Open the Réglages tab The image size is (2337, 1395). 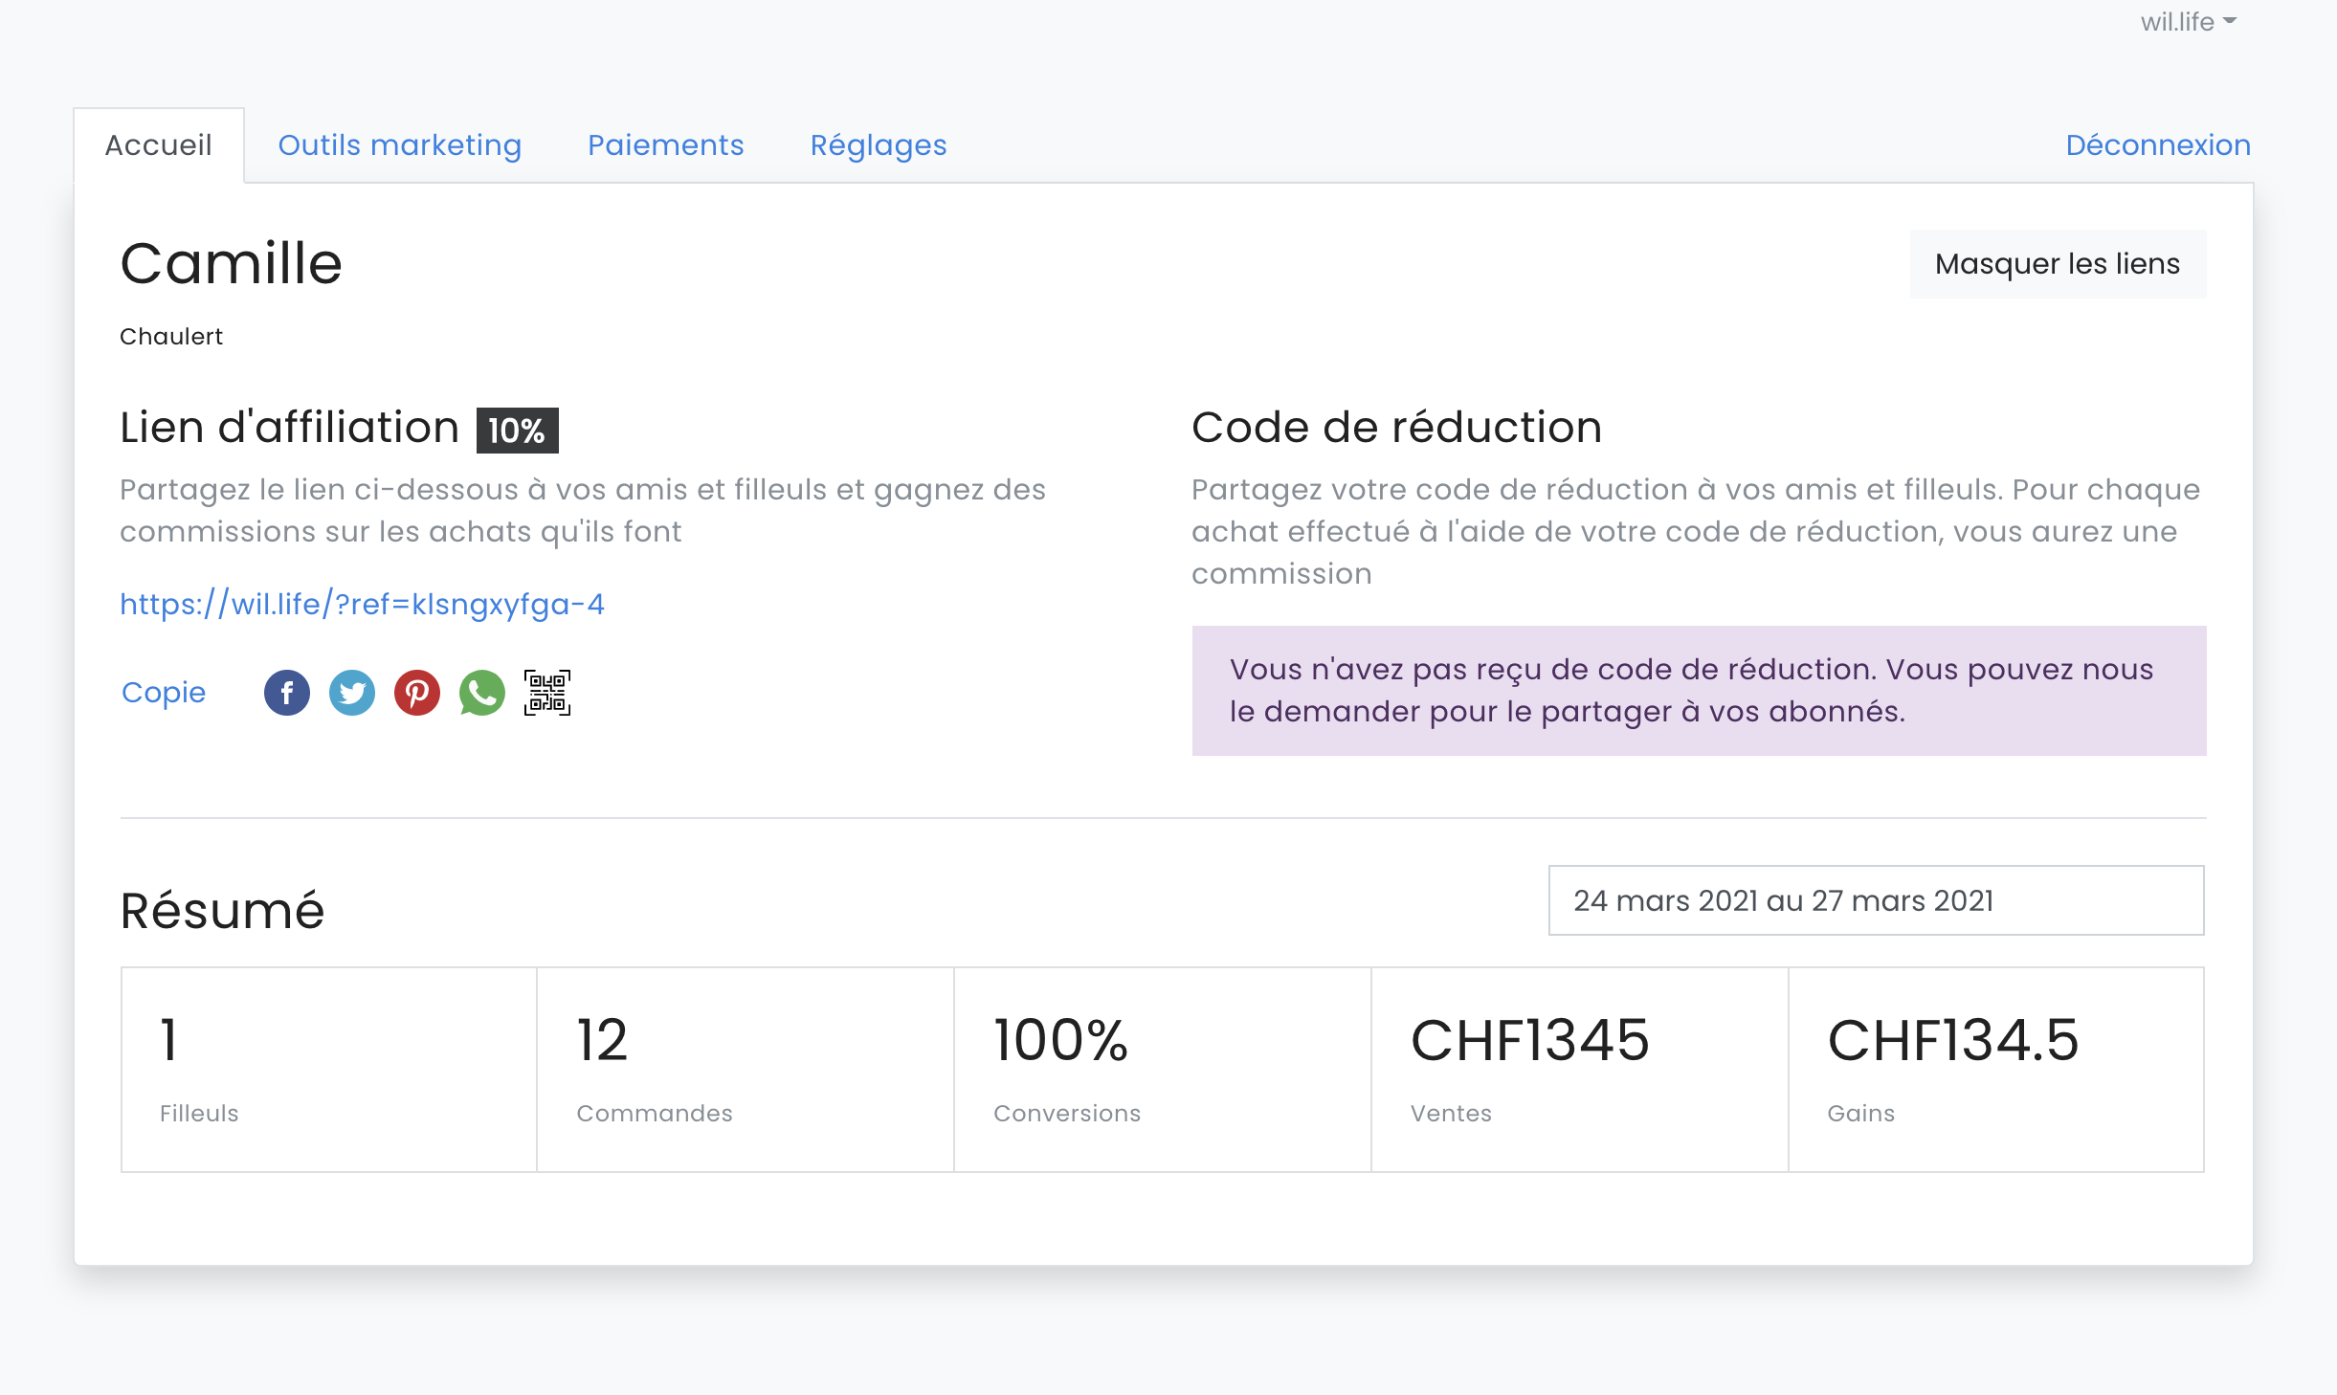click(x=879, y=145)
